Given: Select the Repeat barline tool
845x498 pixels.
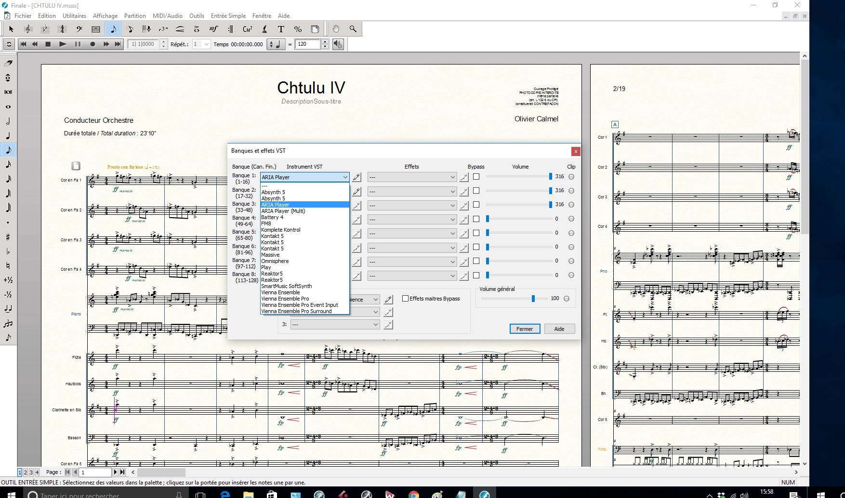Looking at the screenshot, I should pos(230,29).
